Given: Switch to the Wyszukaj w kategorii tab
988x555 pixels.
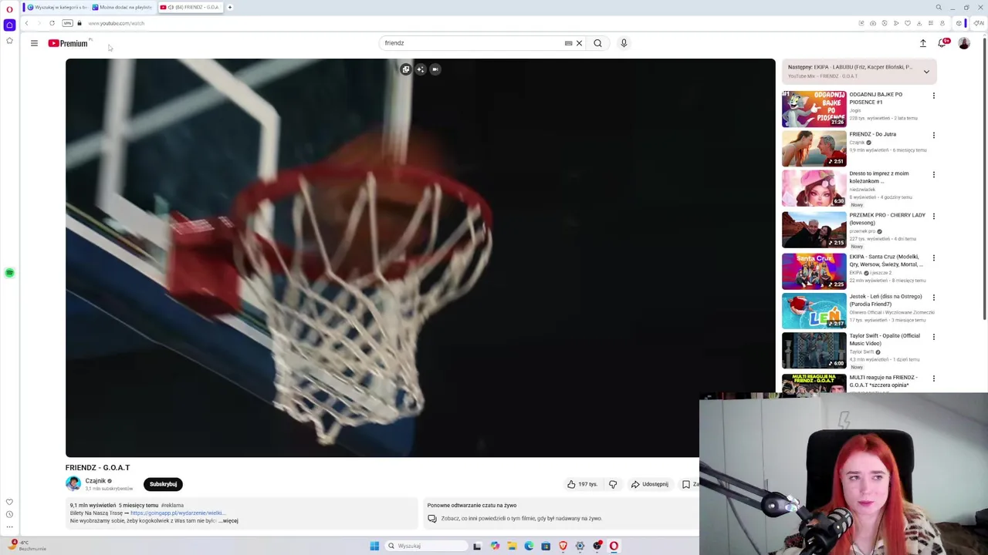Looking at the screenshot, I should click(56, 7).
